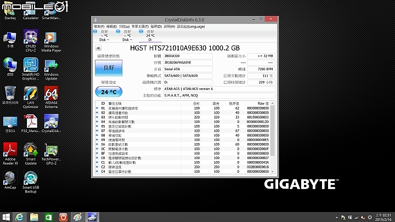This screenshot has width=395, height=222.
Task: Select the Recycle Bin desktop icon
Action: pos(10,95)
